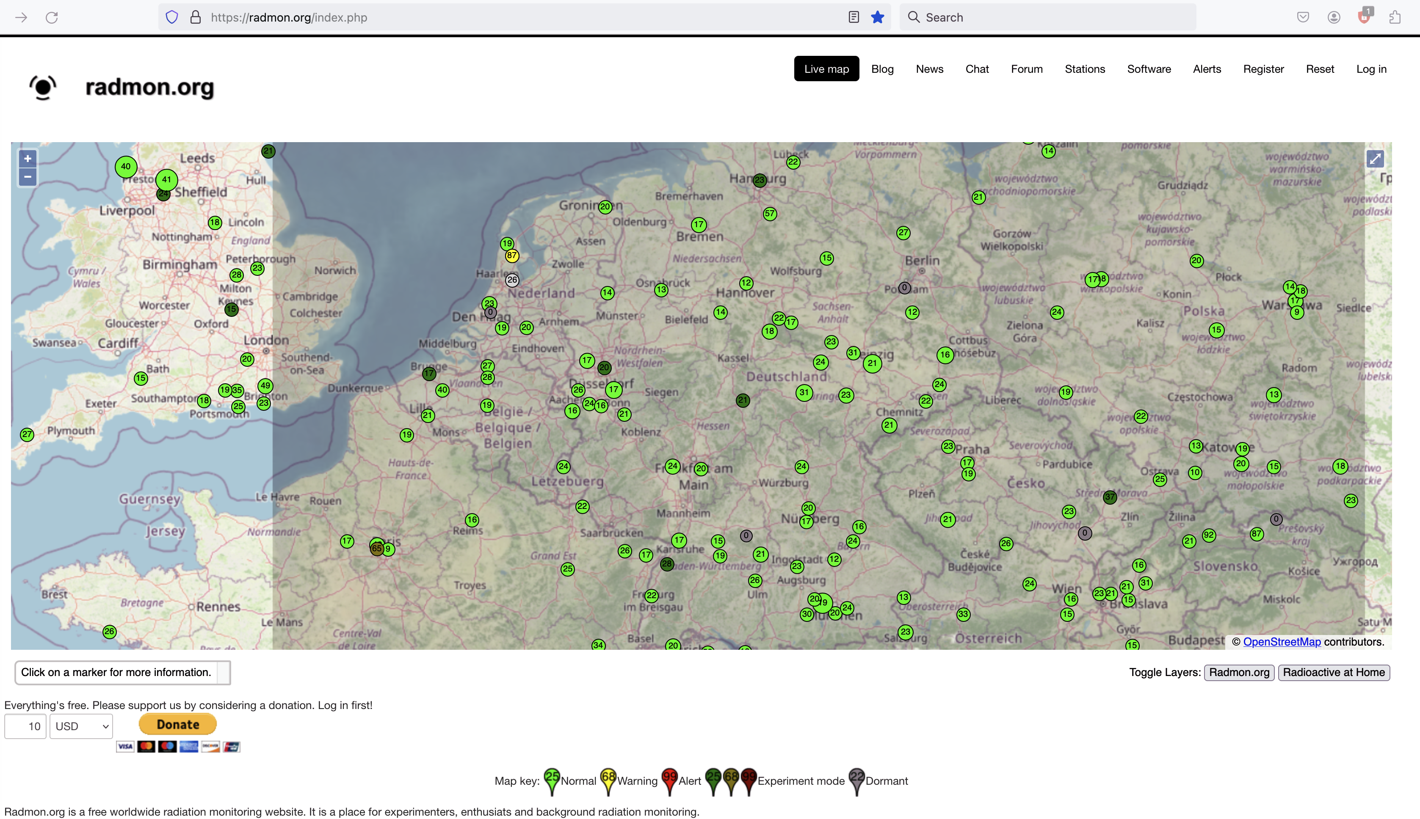Click the dark marker 37 near Morava
1420x819 pixels.
click(1109, 497)
